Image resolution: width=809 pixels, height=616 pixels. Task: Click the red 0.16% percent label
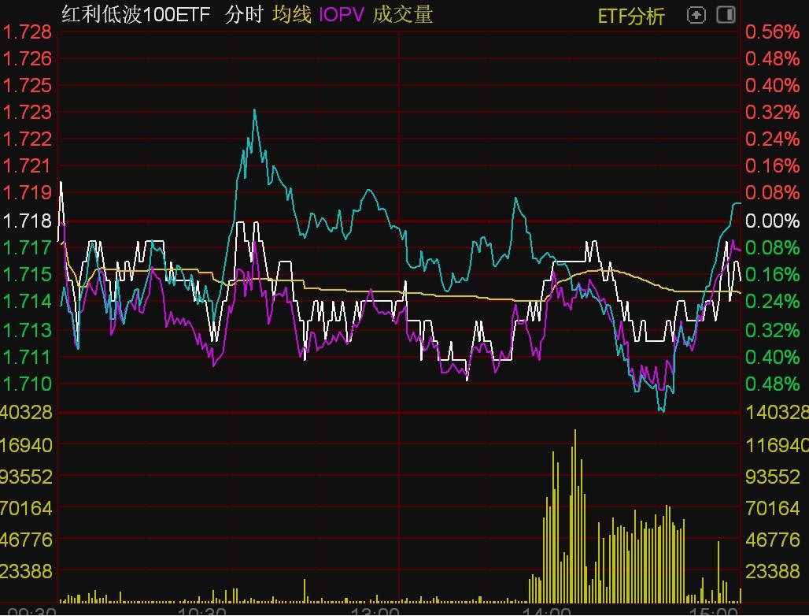click(x=772, y=165)
